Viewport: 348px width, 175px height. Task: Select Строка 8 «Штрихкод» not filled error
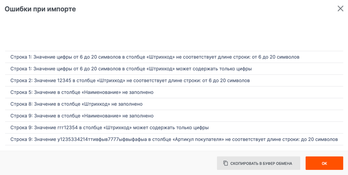(x=76, y=104)
